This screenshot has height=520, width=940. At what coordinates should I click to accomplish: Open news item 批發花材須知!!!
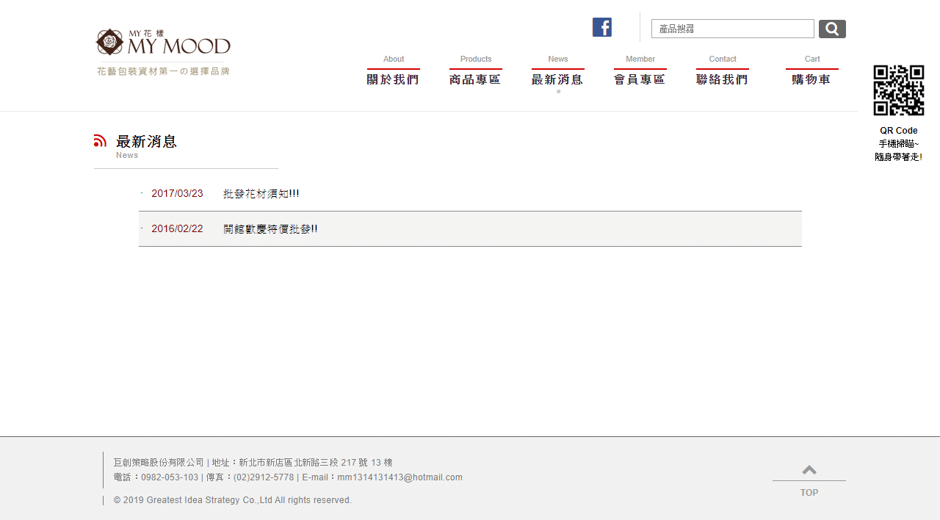[261, 194]
